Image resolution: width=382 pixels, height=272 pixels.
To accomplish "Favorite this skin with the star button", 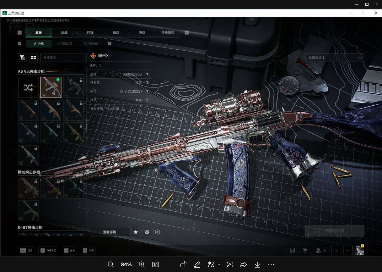I will 136,232.
